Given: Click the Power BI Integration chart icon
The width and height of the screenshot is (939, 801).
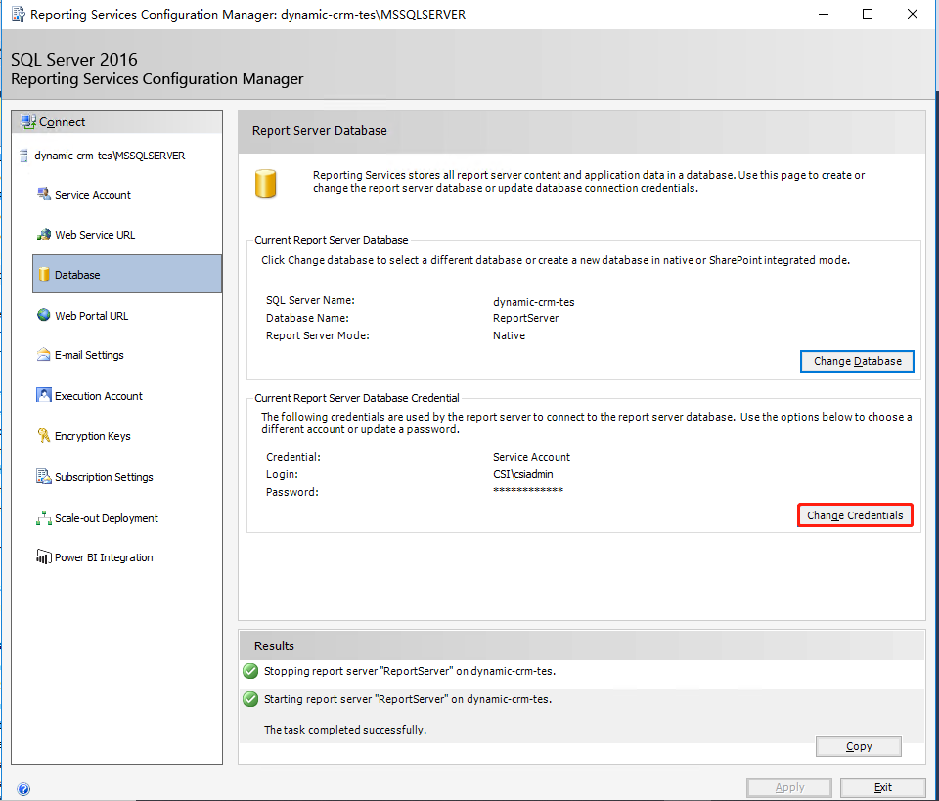Looking at the screenshot, I should coord(44,556).
